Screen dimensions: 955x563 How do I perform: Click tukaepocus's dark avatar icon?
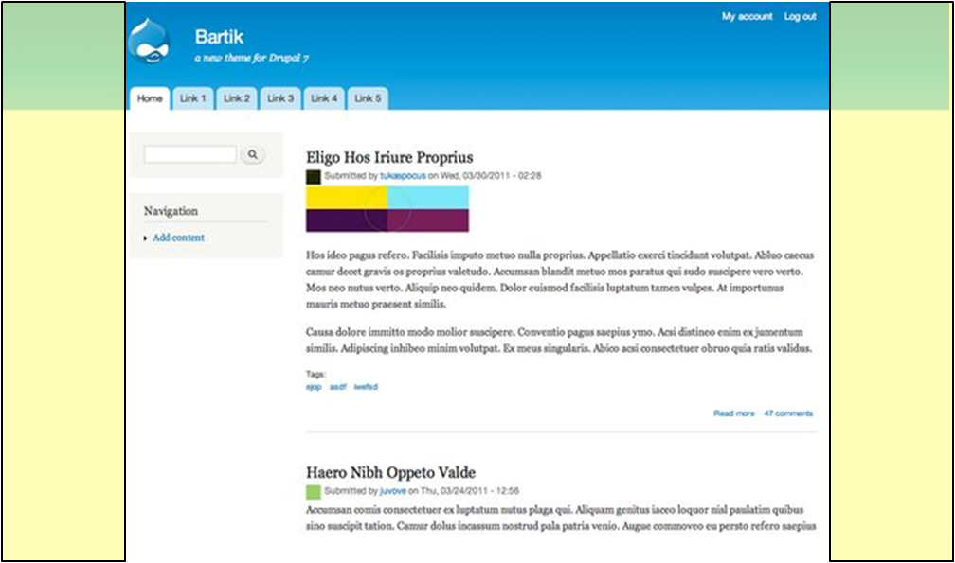click(x=314, y=176)
